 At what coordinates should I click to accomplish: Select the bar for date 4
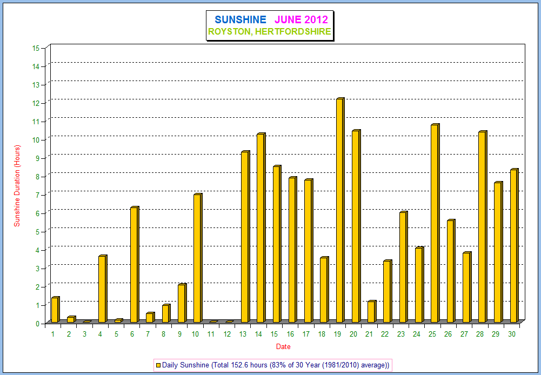pyautogui.click(x=103, y=289)
